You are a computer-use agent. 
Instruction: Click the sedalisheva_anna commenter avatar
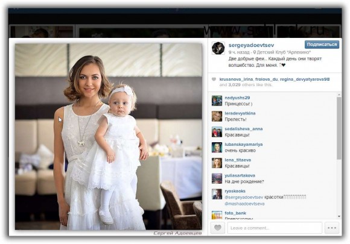pos(217,132)
